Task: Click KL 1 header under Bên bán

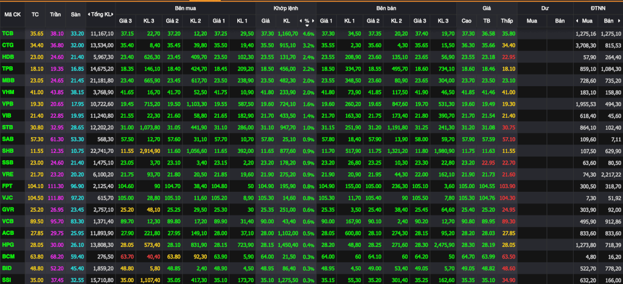Action: tap(350, 21)
